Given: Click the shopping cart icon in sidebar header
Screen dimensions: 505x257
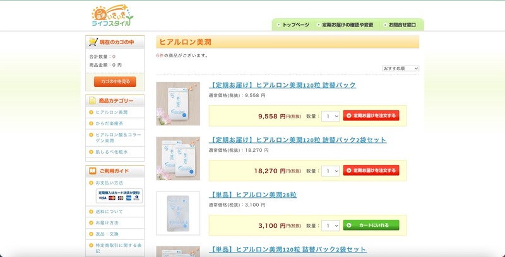Looking at the screenshot, I should tap(93, 42).
